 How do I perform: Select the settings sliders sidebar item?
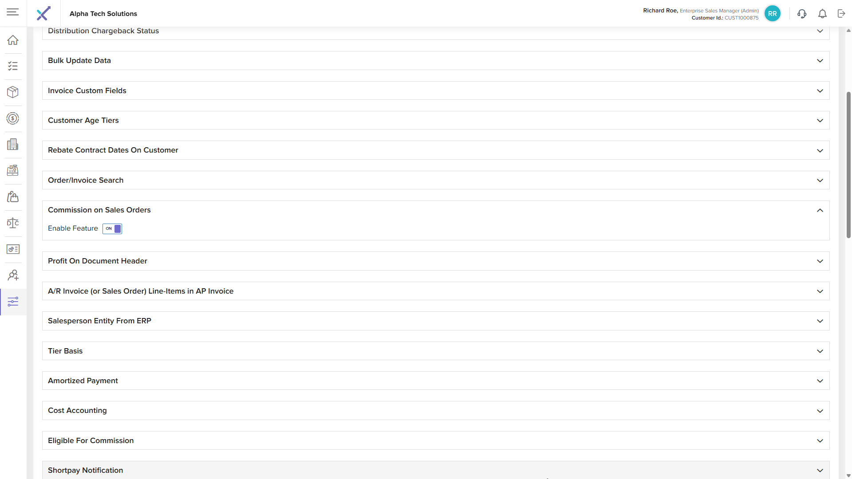click(13, 302)
